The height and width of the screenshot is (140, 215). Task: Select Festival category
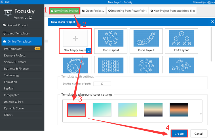coord(22,89)
